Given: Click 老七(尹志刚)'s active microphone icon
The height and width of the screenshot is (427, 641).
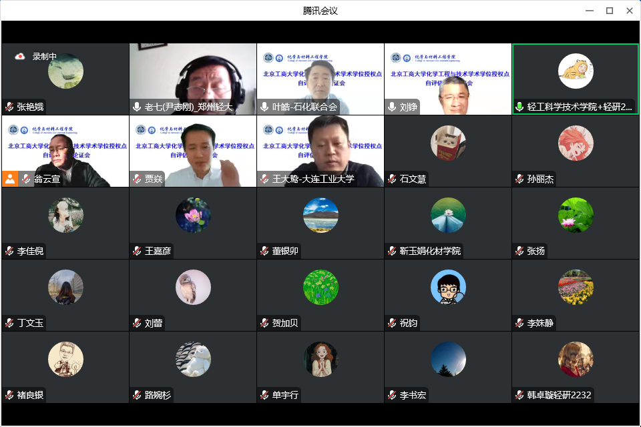Looking at the screenshot, I should [136, 105].
